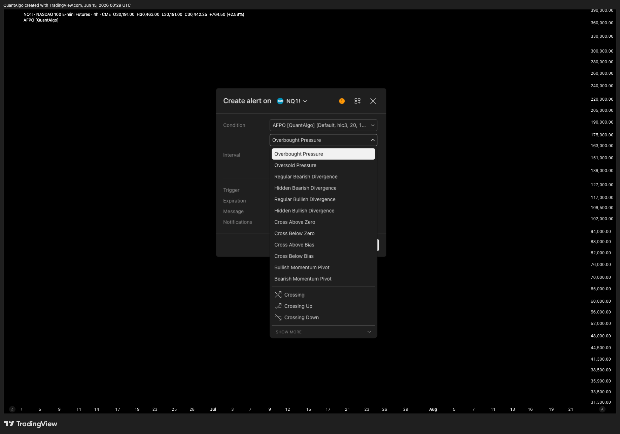Choose the Crossing Up arrow icon
Screen dimensions: 620x434
(278, 306)
